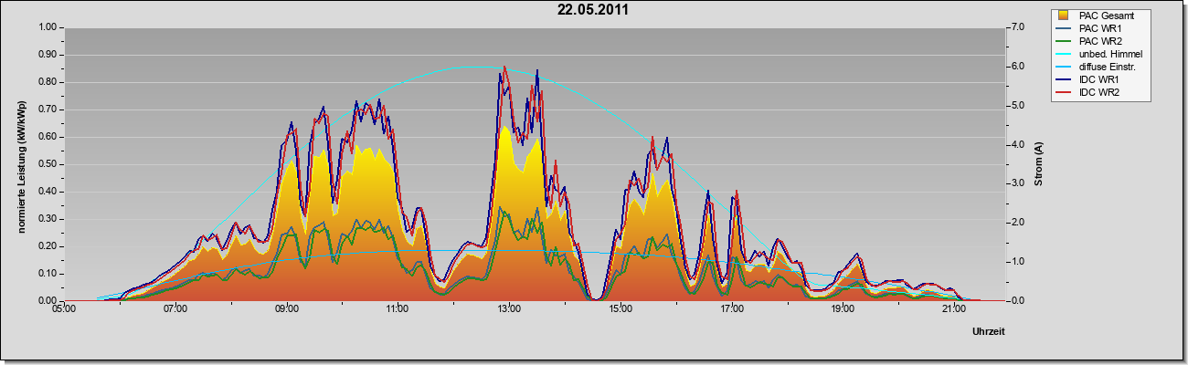Click the 0.50 left axis value

(x=45, y=164)
